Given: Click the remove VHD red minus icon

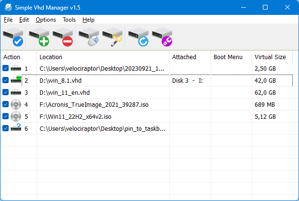Looking at the screenshot, I should coord(63,38).
